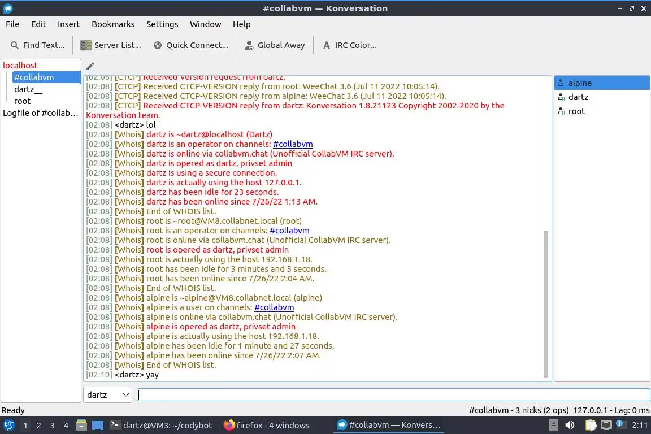Switch to virtual desktop 3
Viewport: 651px width, 434px height.
click(53, 426)
